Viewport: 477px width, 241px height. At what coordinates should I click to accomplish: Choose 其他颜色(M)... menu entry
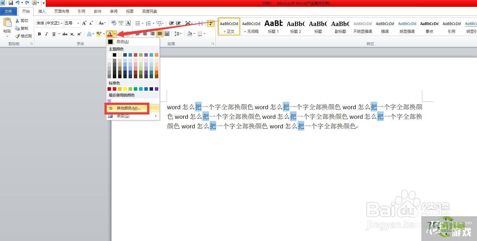coord(133,108)
